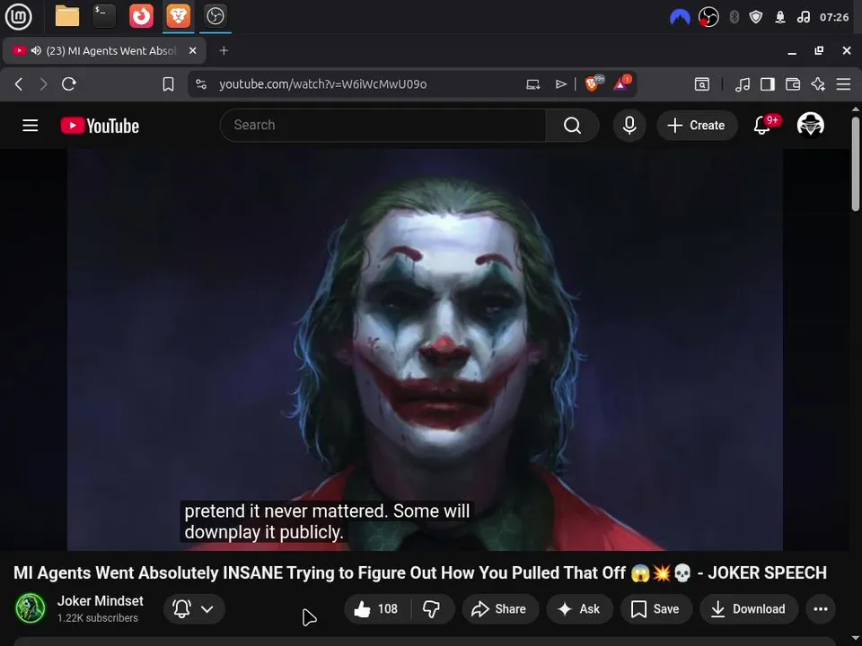Open the Brave tab search toolbar icon
This screenshot has width=862, height=646.
702,84
